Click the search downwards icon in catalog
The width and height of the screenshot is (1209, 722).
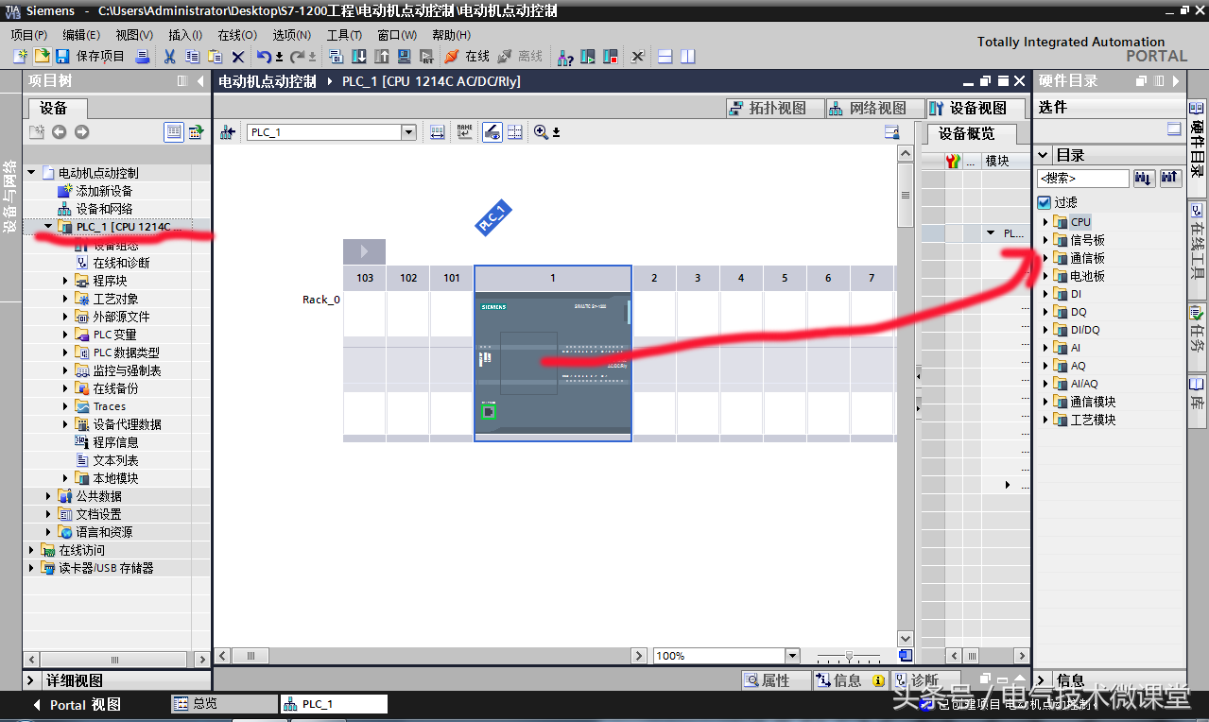click(1144, 178)
